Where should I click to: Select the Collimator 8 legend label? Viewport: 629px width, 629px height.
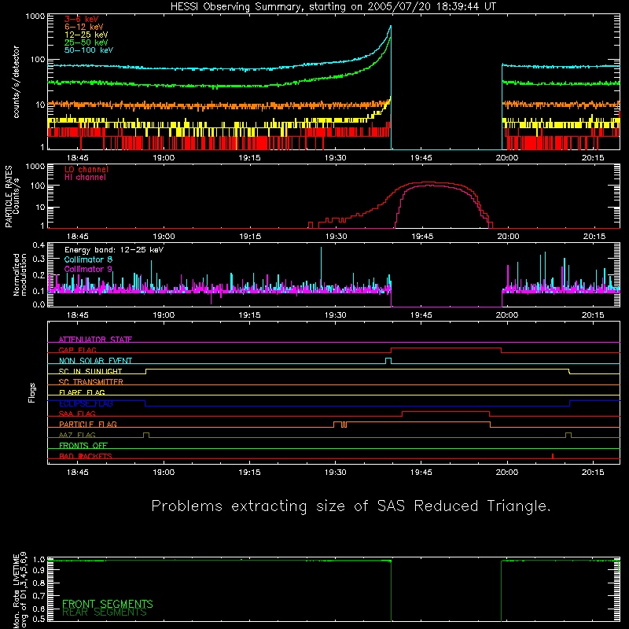coord(88,259)
